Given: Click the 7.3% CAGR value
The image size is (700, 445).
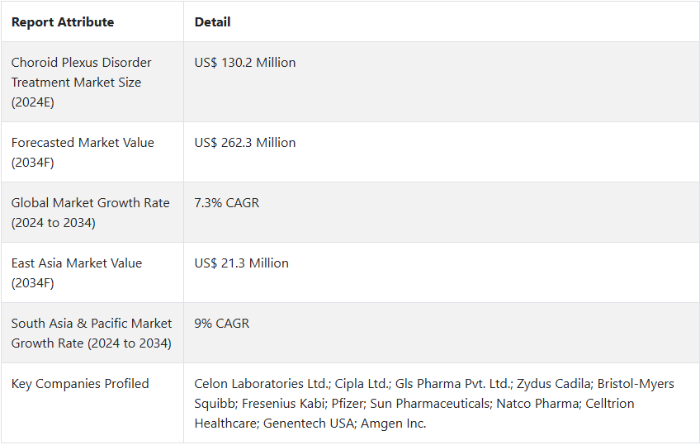Looking at the screenshot, I should tap(227, 203).
